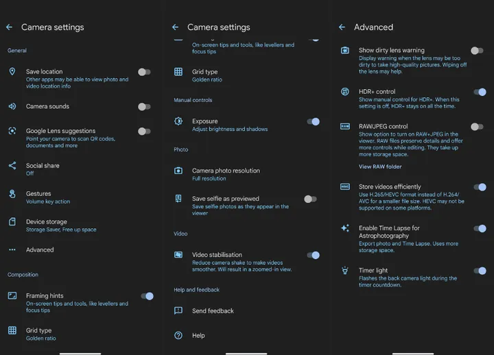Turn off the HDR+ control switch

[x=478, y=92]
